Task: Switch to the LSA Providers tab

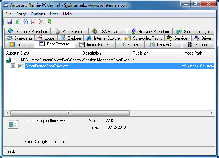Action: click(x=107, y=31)
